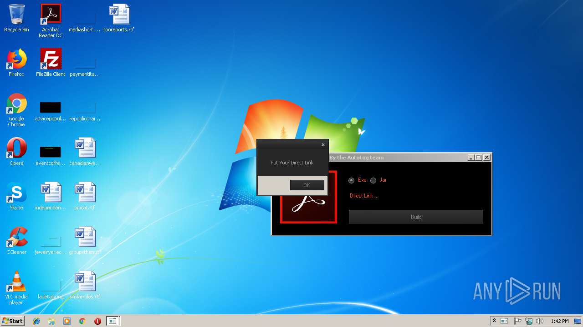Launch Google Chrome from the desktop
Image resolution: width=583 pixels, height=327 pixels.
click(16, 110)
